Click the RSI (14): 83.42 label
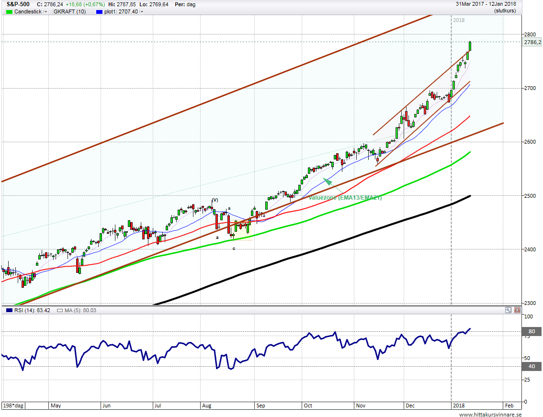The width and height of the screenshot is (543, 417). 32,310
